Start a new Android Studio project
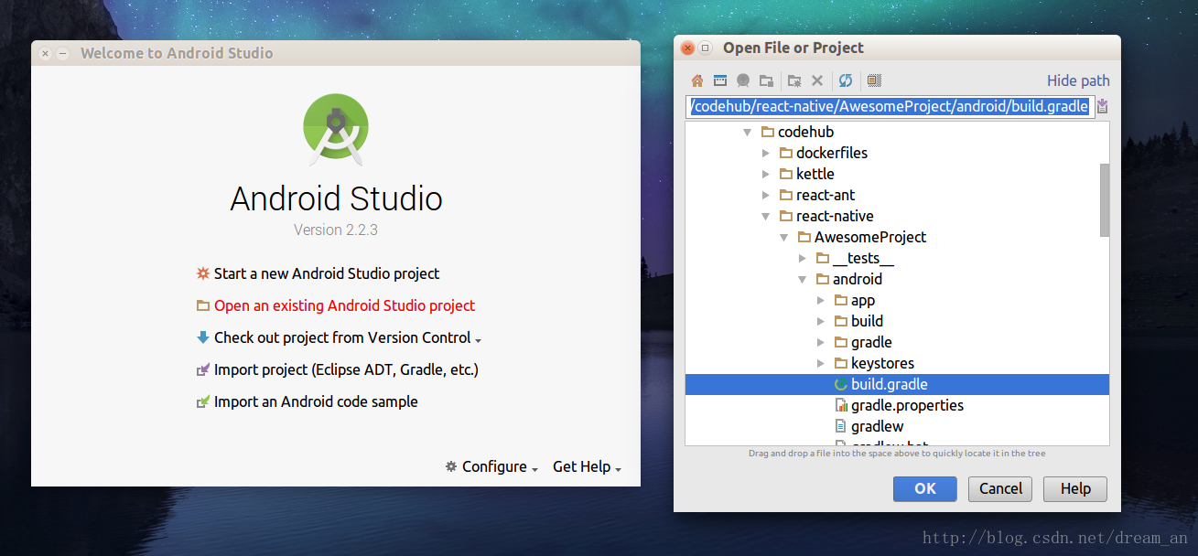The width and height of the screenshot is (1198, 556). point(327,273)
